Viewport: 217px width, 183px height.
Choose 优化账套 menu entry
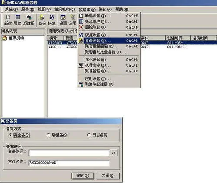coord(109,60)
